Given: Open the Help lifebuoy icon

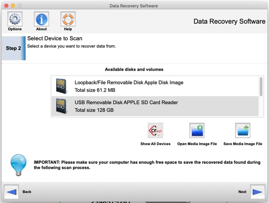Looking at the screenshot, I should 68,19.
